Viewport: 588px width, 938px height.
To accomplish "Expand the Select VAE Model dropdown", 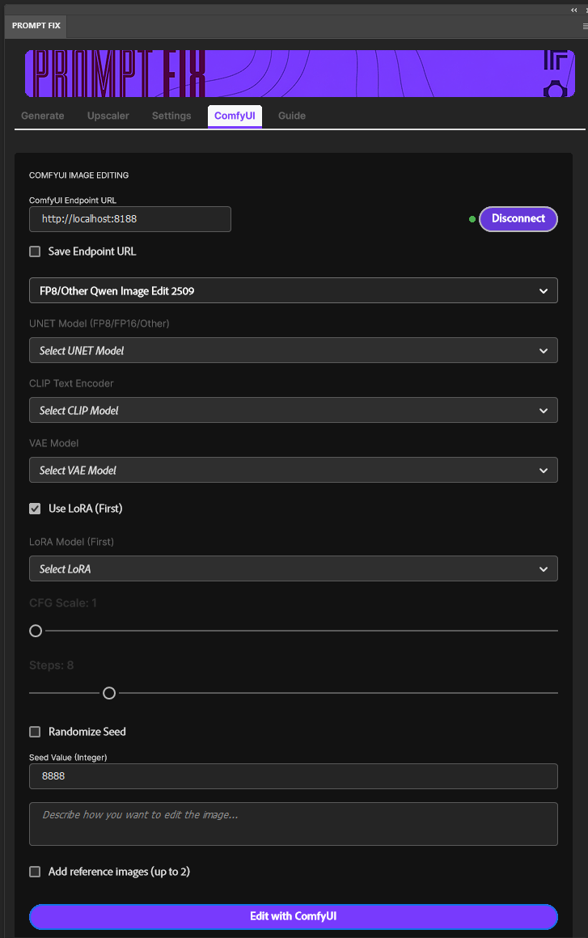I will (293, 470).
